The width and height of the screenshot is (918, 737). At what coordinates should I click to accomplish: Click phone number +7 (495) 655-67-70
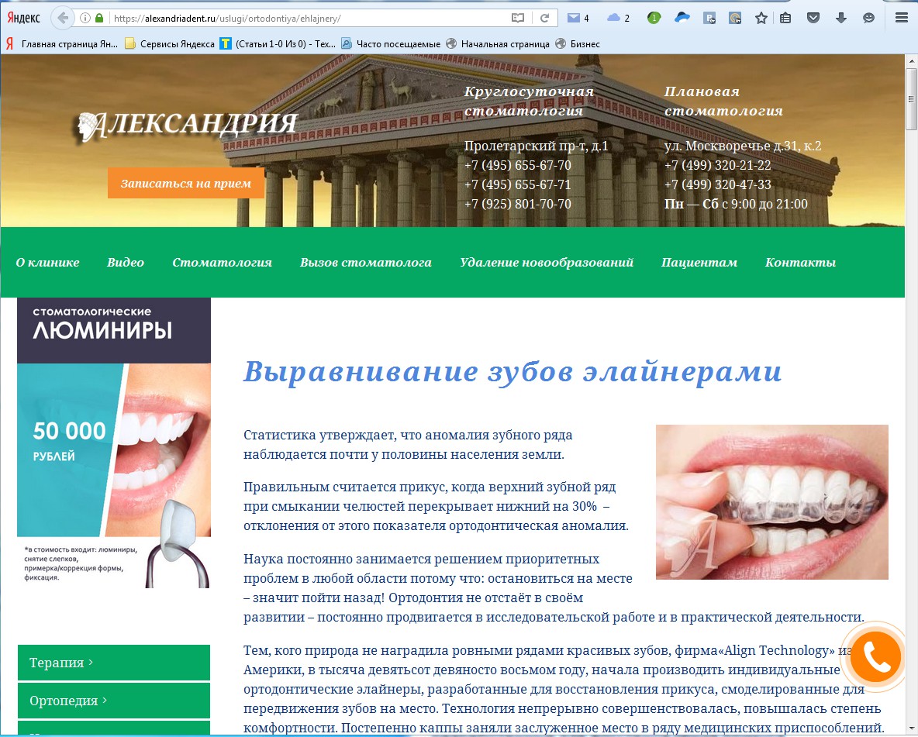click(x=518, y=165)
